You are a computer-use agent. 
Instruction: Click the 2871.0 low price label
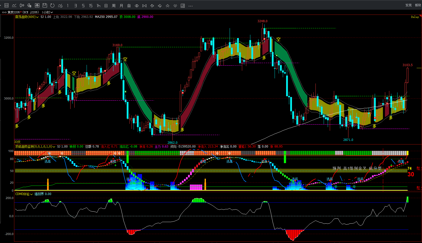[x=348, y=140]
